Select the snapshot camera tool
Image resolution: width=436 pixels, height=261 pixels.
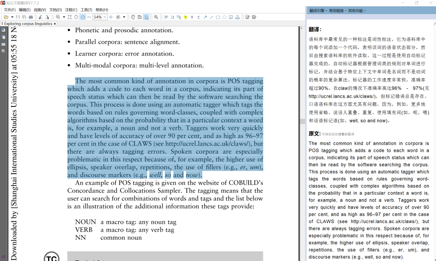pyautogui.click(x=140, y=17)
